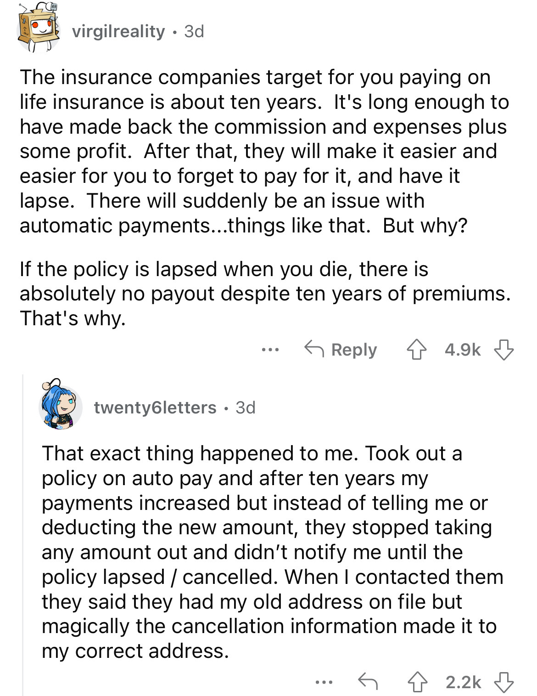The width and height of the screenshot is (537, 696).
Task: Upvote twenty6letters' reply
Action: pos(417,682)
